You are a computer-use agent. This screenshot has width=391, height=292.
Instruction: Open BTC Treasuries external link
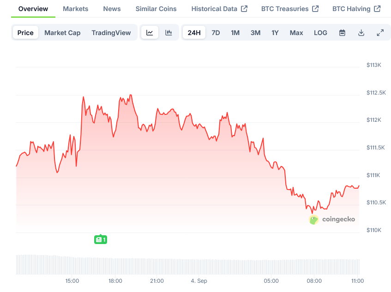[290, 9]
